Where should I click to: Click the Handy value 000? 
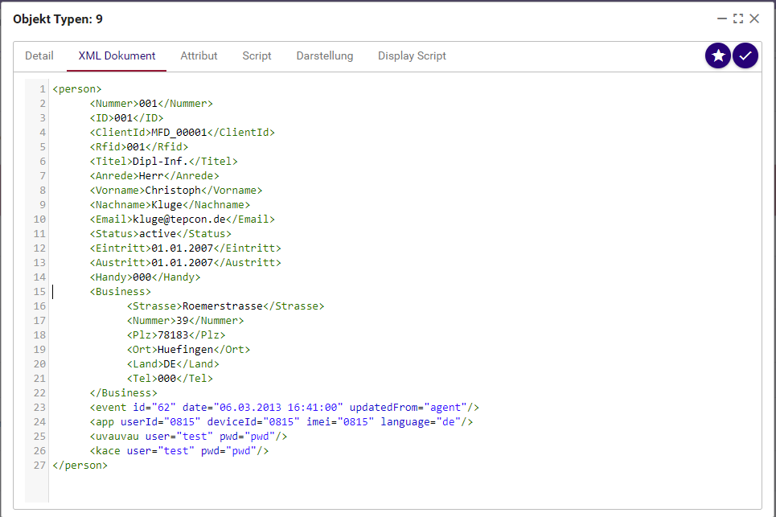point(142,277)
